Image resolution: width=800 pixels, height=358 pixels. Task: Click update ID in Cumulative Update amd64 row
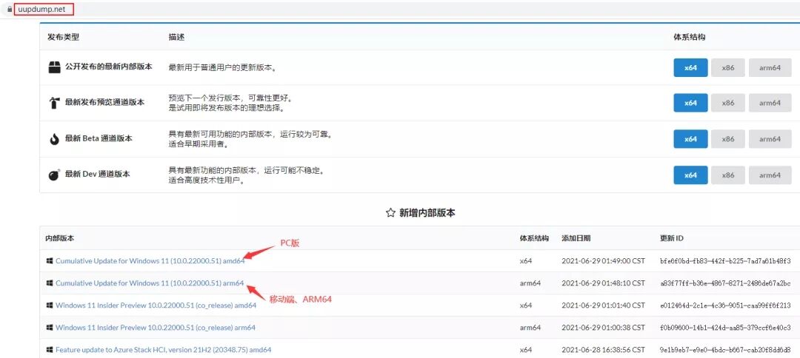pos(725,261)
